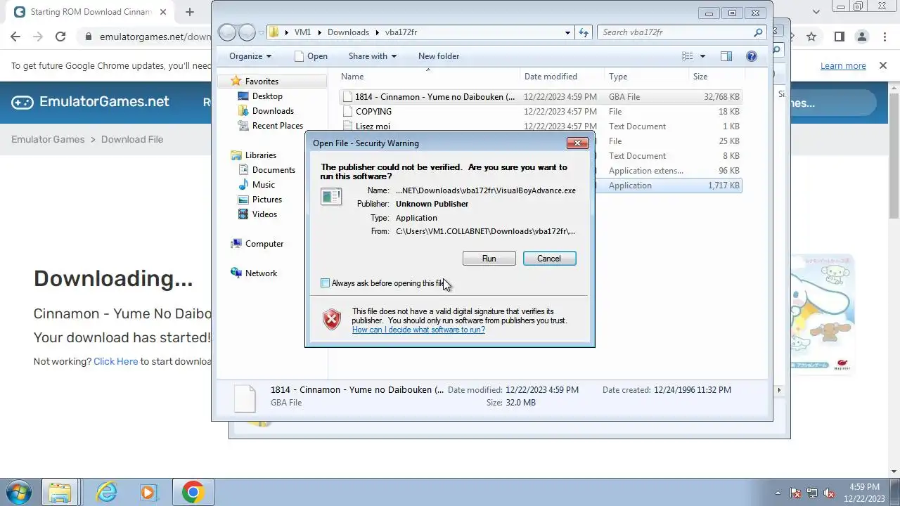The width and height of the screenshot is (900, 506).
Task: Open Documents library in navigation pane
Action: [x=274, y=170]
